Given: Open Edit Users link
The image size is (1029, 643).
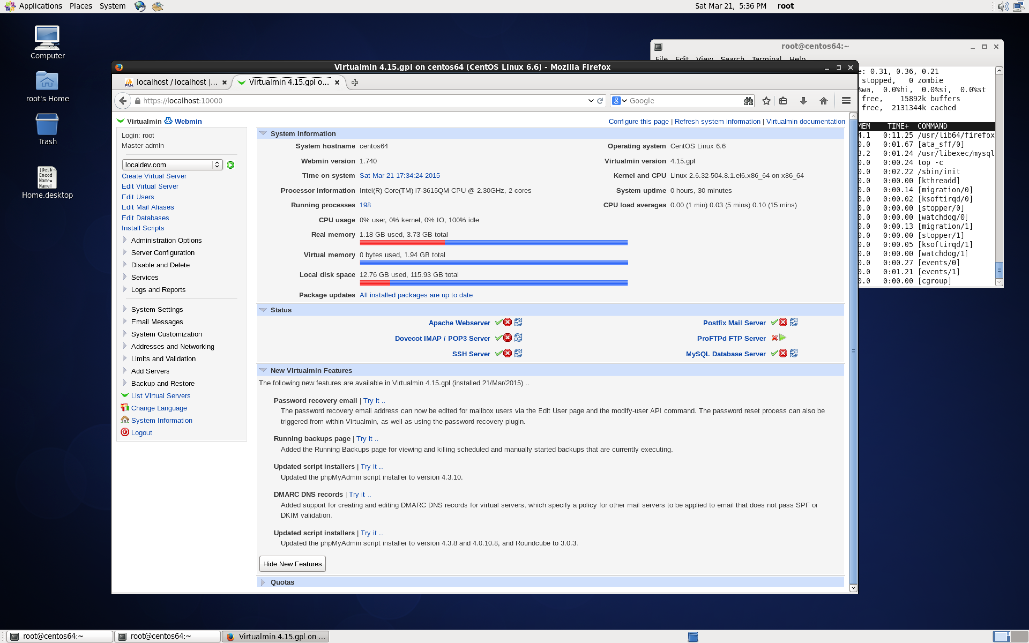Looking at the screenshot, I should pyautogui.click(x=138, y=197).
